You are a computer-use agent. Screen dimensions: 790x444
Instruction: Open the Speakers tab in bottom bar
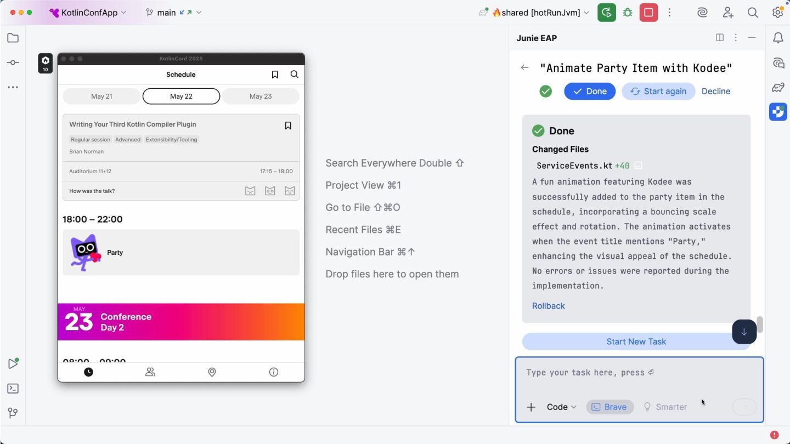[150, 372]
